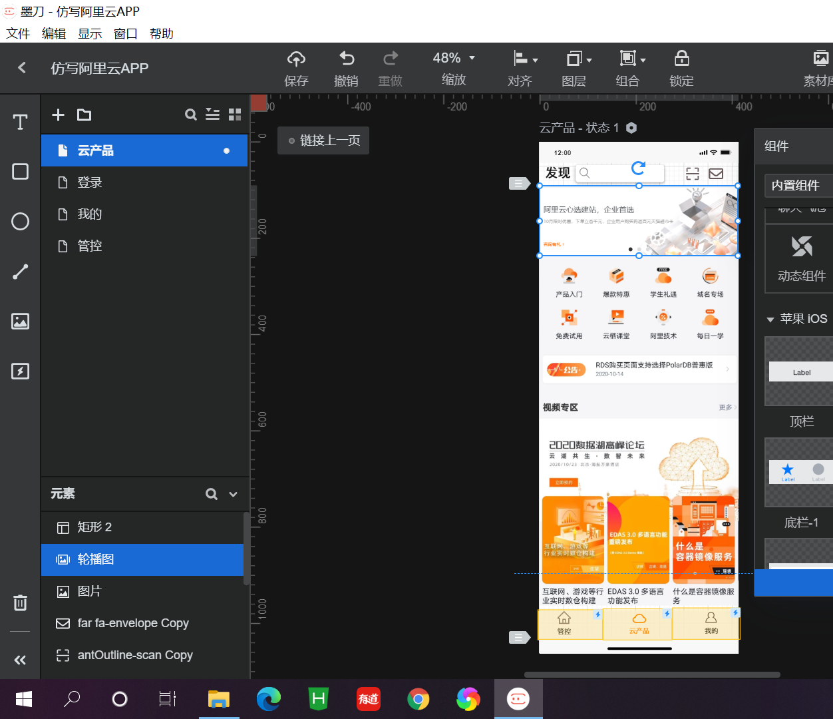The height and width of the screenshot is (719, 833).
Task: Open Windows Start menu
Action: coord(24,699)
